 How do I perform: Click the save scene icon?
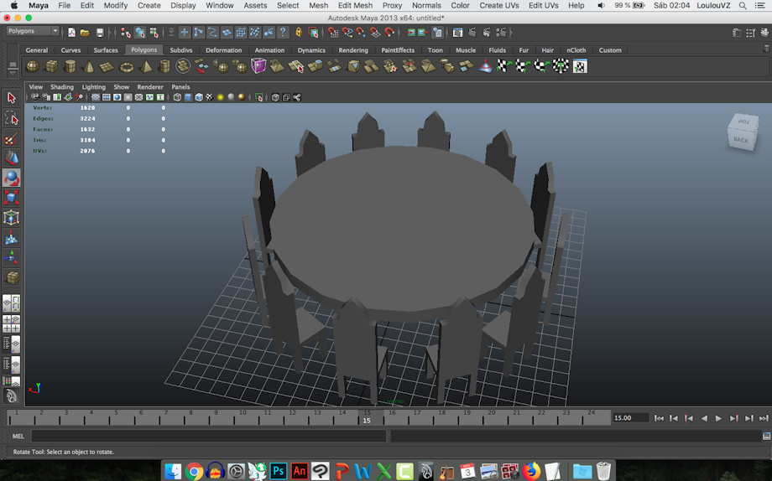[100, 33]
